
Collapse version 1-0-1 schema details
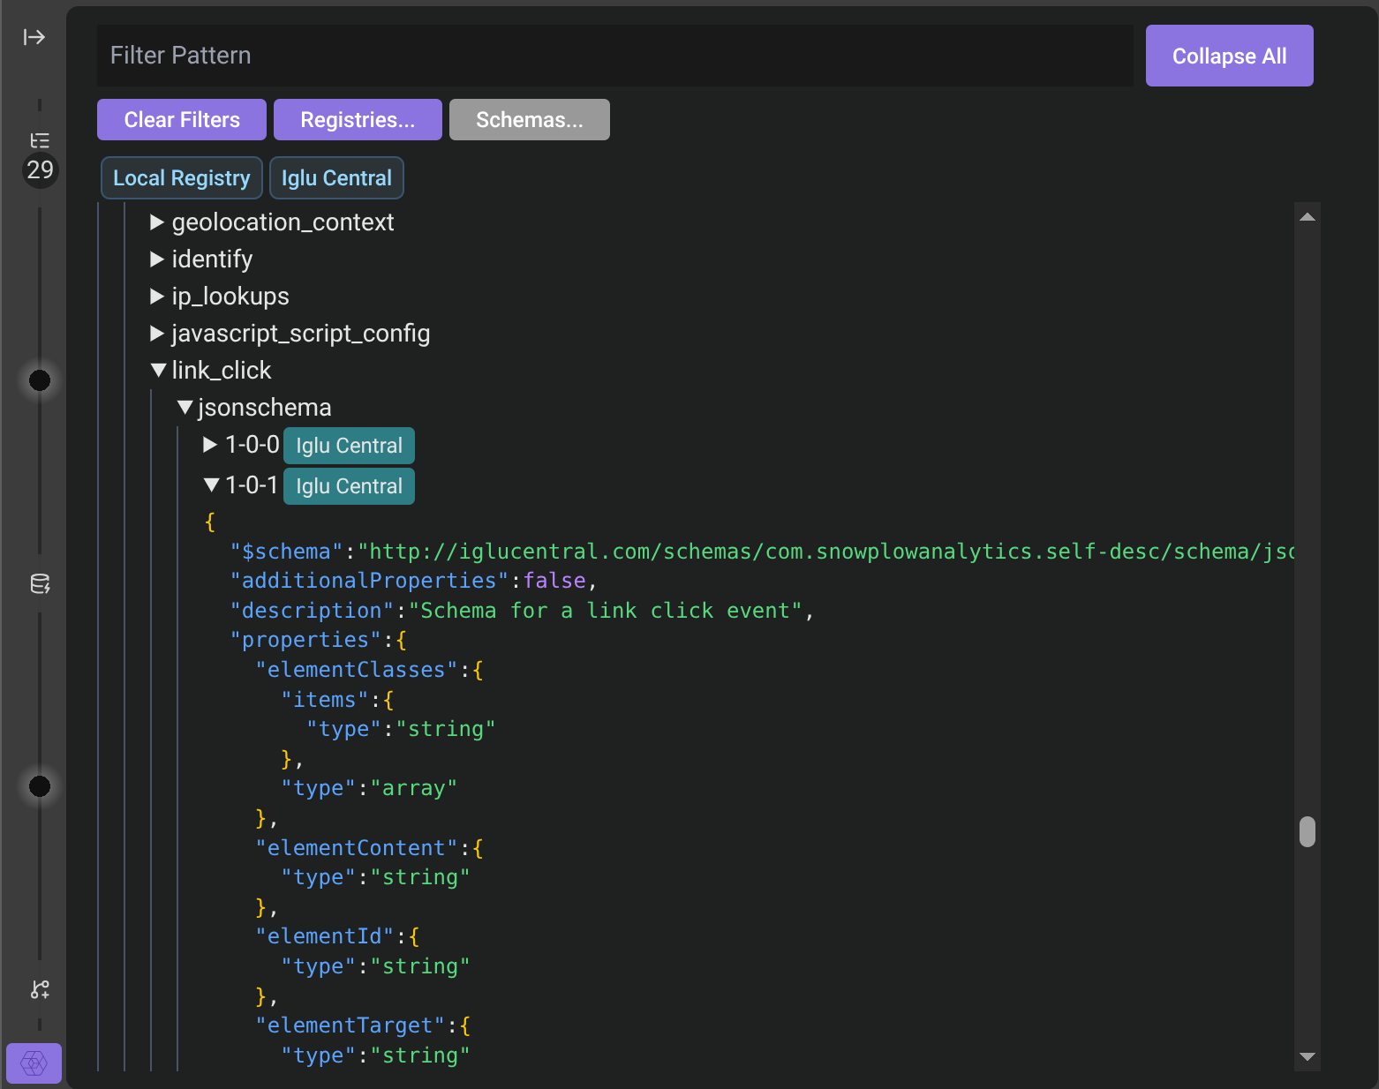point(211,485)
